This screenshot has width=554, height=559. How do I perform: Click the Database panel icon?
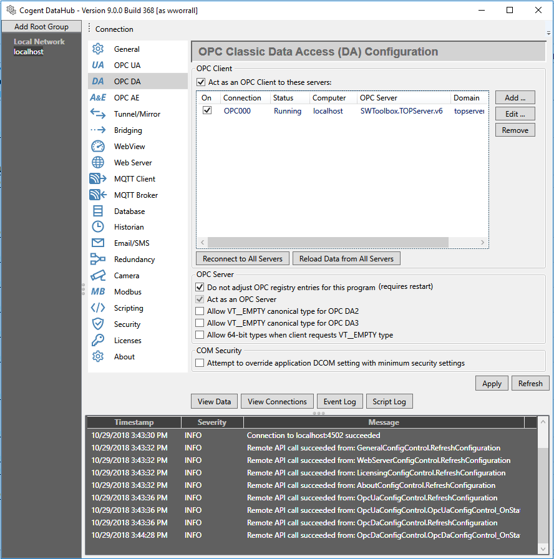tap(97, 211)
